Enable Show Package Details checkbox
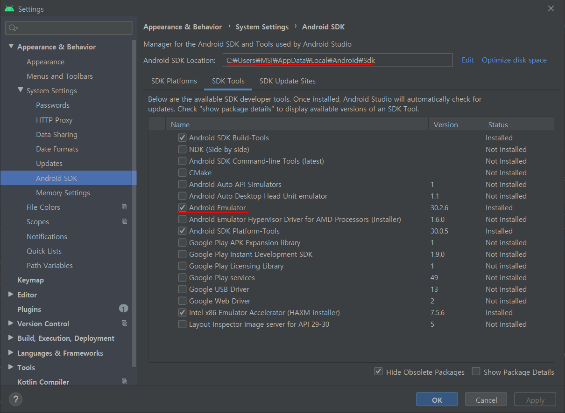The image size is (565, 413). 476,372
